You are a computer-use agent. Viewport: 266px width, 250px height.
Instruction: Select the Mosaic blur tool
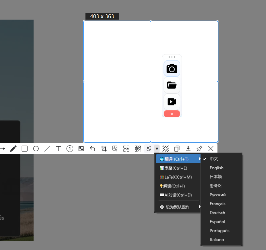point(81,149)
